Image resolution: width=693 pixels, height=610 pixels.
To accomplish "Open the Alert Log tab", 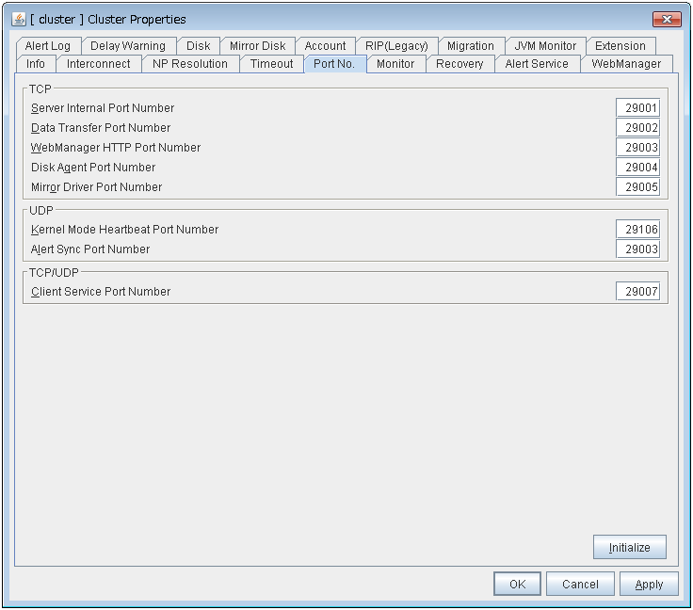I will click(48, 46).
